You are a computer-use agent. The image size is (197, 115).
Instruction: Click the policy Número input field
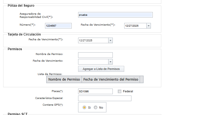[58, 26]
